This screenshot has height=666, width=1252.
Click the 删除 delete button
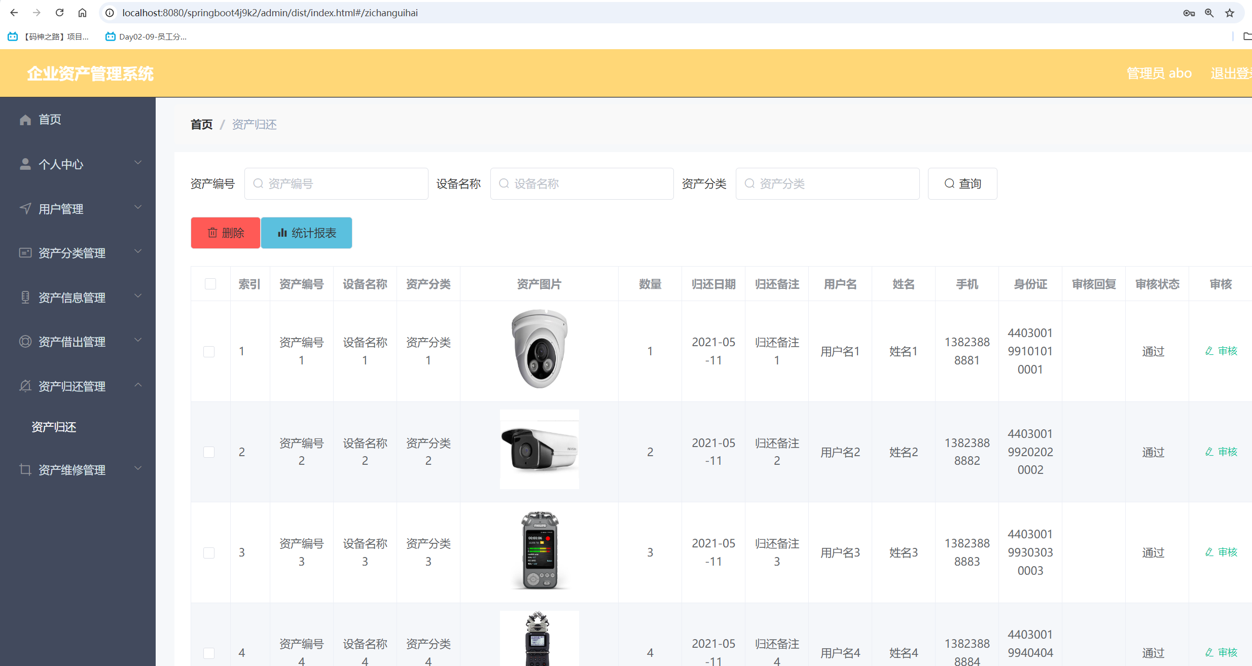[225, 233]
